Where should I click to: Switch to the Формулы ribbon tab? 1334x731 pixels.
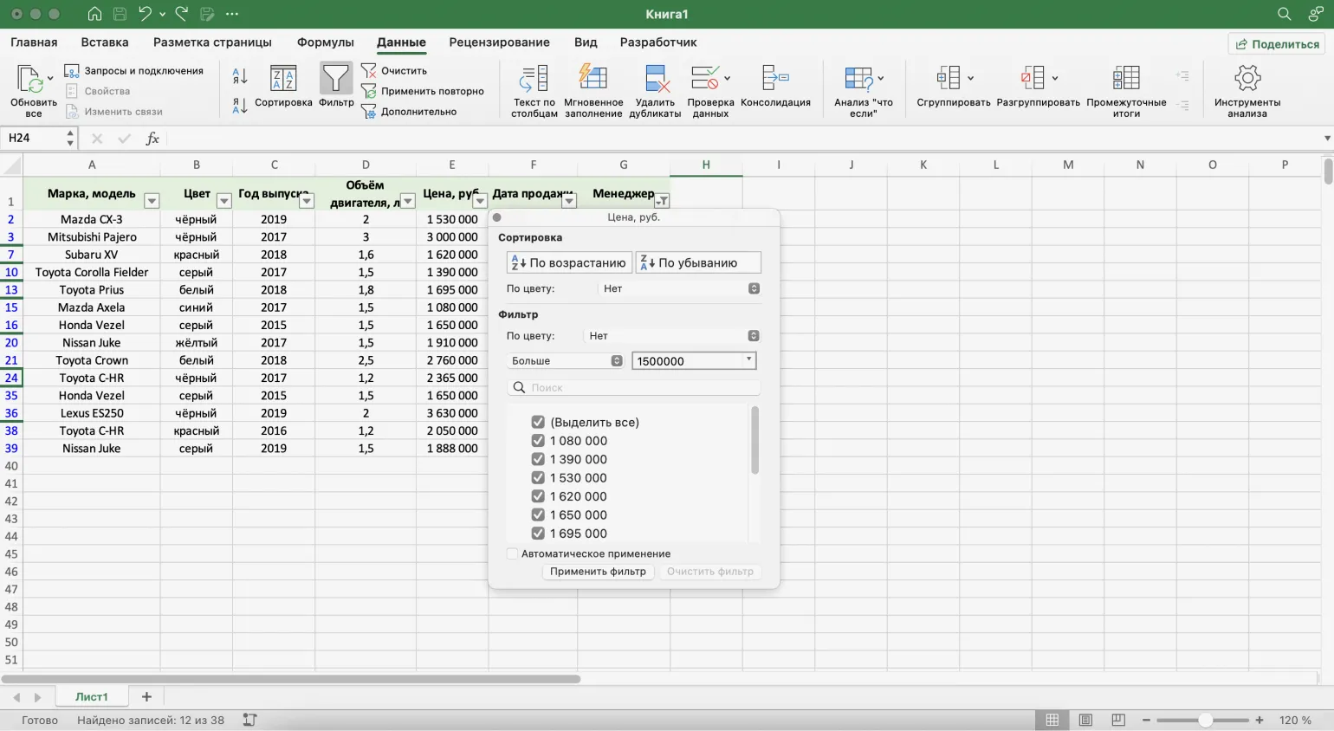(325, 42)
